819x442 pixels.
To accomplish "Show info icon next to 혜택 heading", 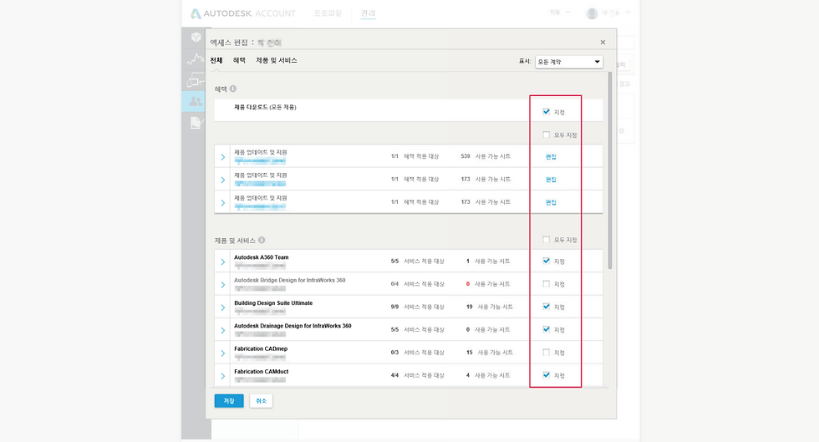I will click(x=233, y=89).
